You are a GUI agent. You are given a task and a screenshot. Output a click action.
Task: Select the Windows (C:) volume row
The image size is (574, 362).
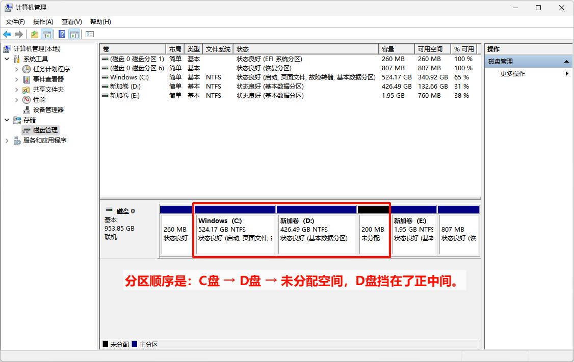click(290, 77)
